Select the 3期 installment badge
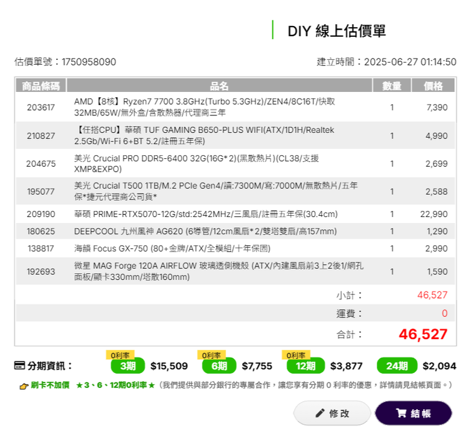The width and height of the screenshot is (471, 440). (128, 366)
